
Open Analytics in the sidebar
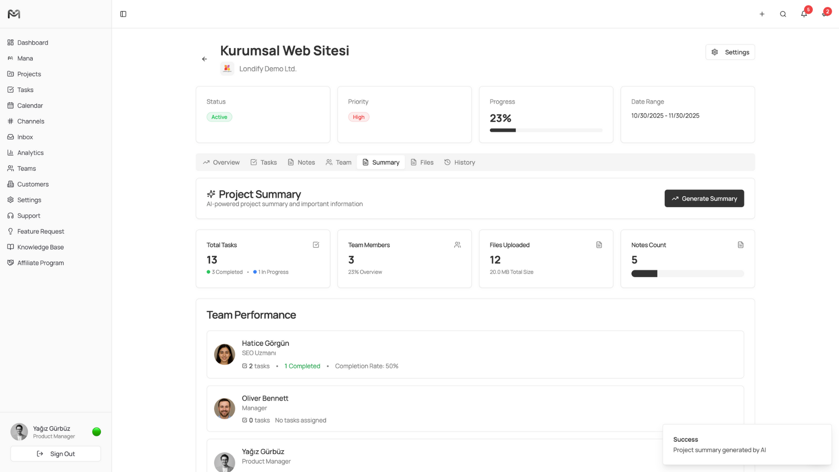point(30,153)
